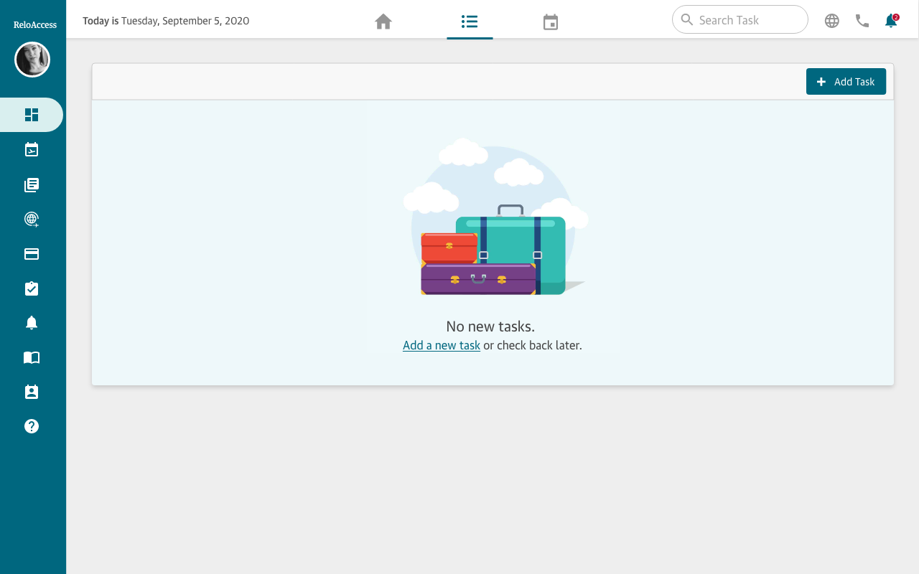This screenshot has height=574, width=919.
Task: Select the task list tab
Action: (x=470, y=21)
